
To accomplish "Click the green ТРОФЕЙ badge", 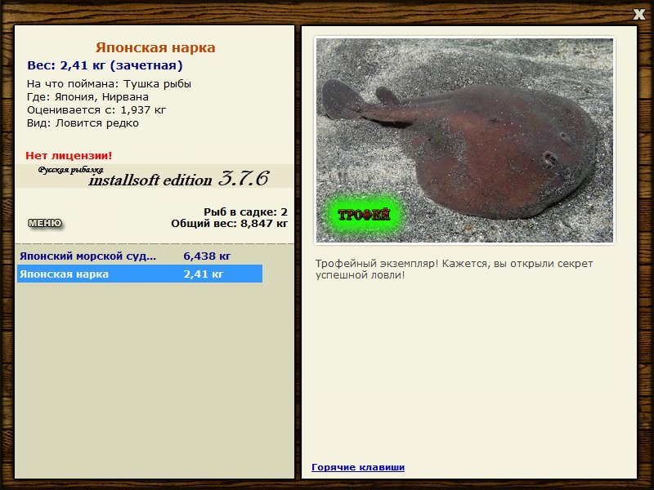I will pos(364,215).
